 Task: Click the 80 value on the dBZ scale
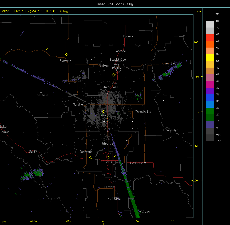[218, 21]
